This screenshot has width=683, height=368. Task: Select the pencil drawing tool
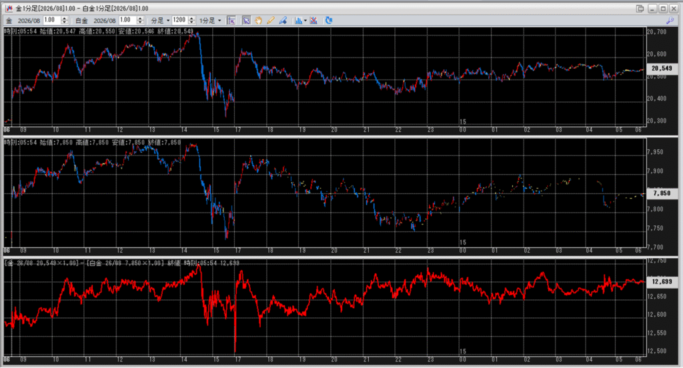tap(271, 20)
